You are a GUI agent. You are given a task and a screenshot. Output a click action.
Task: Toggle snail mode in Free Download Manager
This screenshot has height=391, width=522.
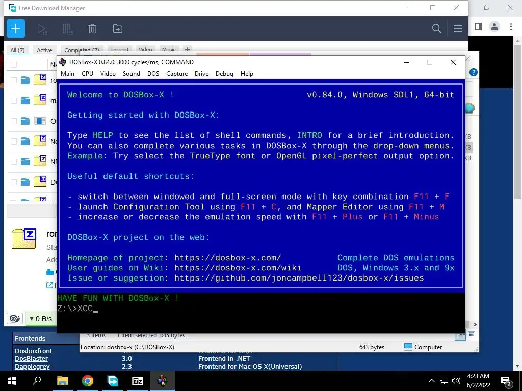tap(15, 319)
